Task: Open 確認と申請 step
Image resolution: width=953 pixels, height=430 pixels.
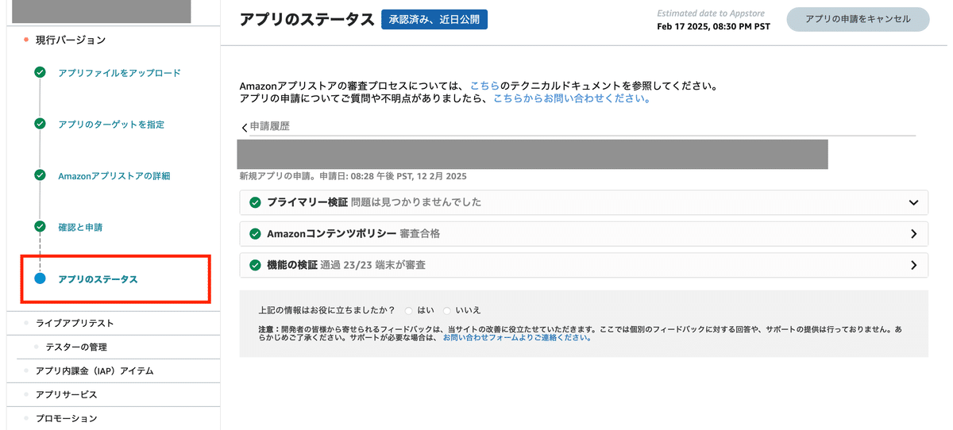Action: point(80,227)
